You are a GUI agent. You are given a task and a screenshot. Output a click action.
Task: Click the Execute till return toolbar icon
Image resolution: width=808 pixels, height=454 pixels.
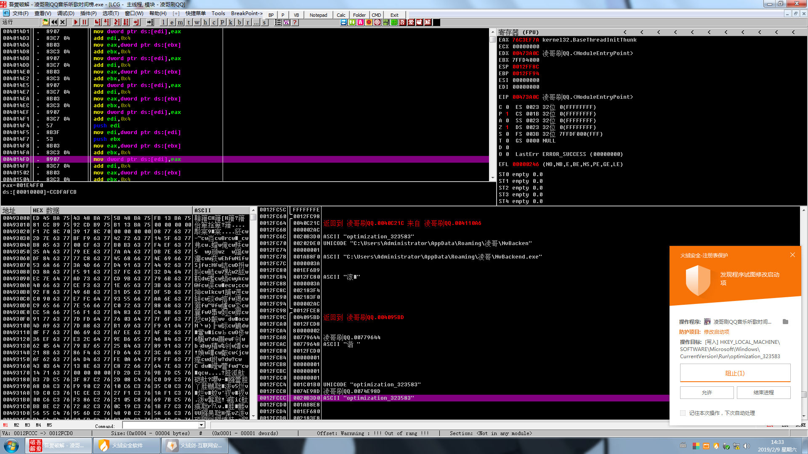pyautogui.click(x=136, y=22)
